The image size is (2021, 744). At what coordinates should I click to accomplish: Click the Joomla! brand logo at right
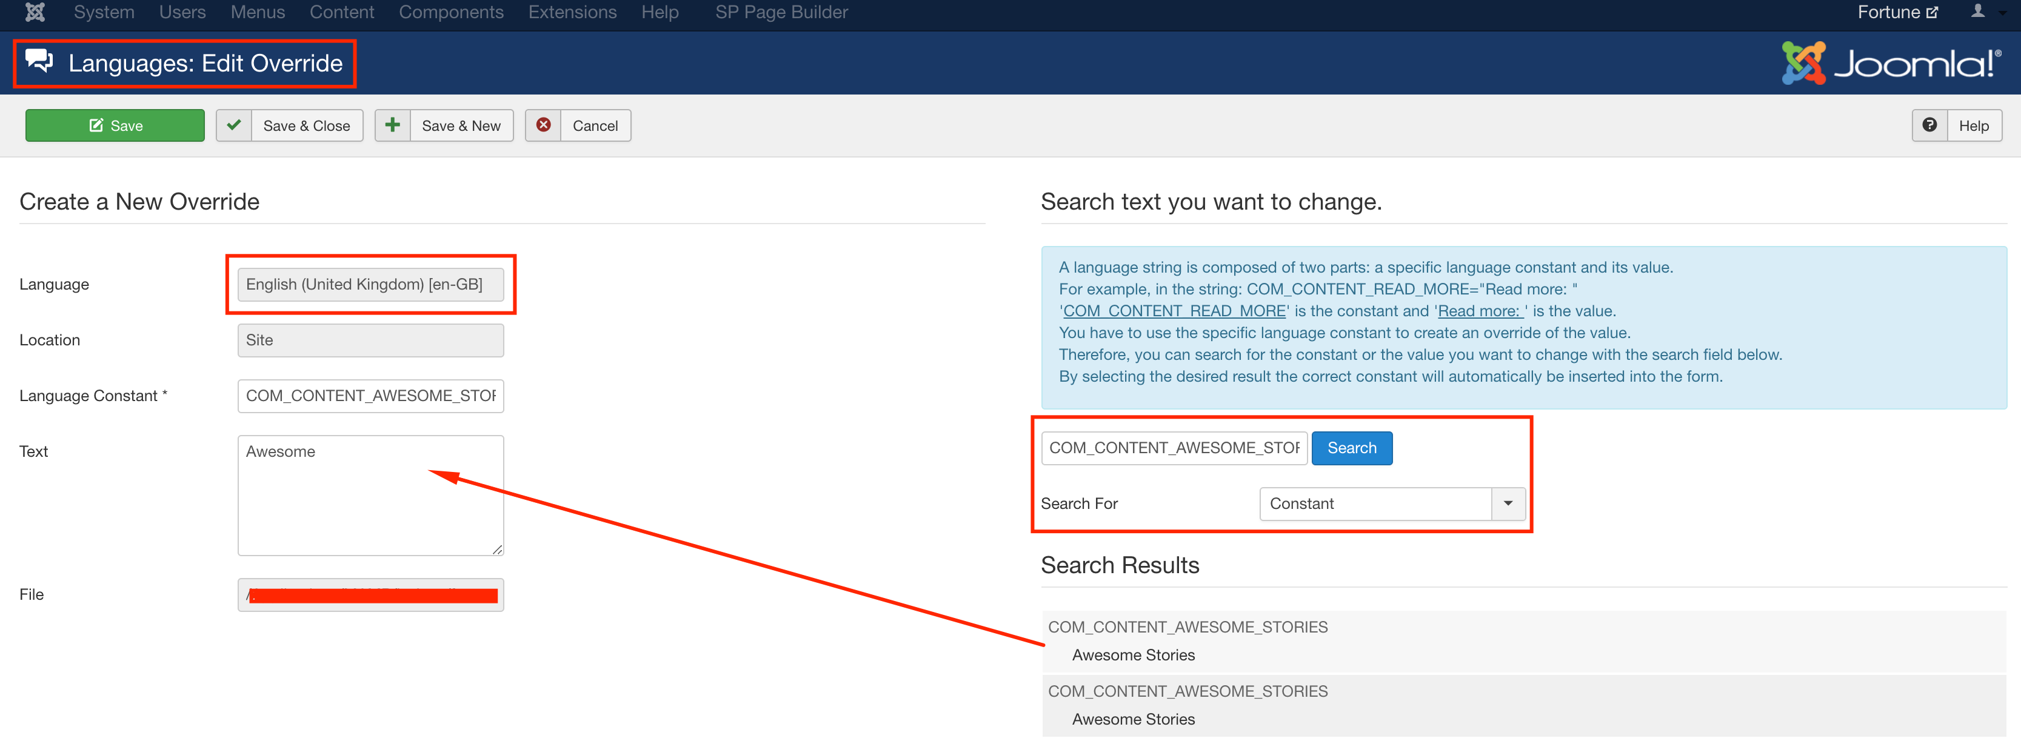1891,63
